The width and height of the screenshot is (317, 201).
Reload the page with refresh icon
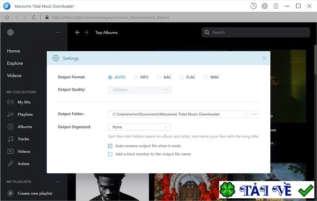(34, 17)
